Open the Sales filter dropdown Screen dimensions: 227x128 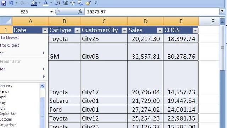click(160, 31)
